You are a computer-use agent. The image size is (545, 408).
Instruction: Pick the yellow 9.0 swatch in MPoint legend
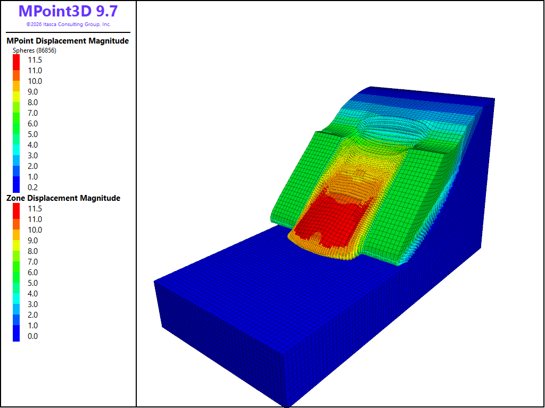16,97
